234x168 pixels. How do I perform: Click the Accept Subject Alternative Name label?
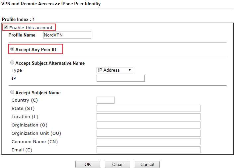pos(50,63)
